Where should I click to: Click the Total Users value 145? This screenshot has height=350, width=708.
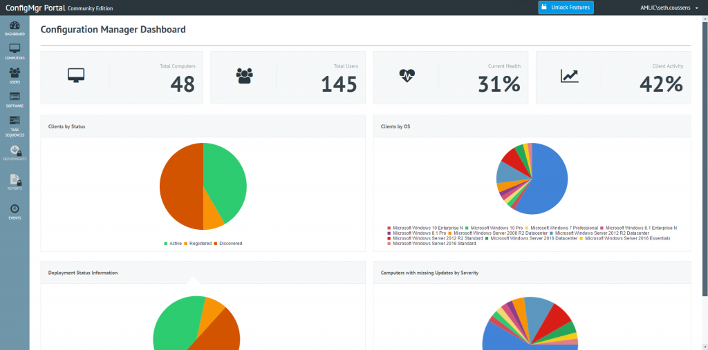[339, 84]
